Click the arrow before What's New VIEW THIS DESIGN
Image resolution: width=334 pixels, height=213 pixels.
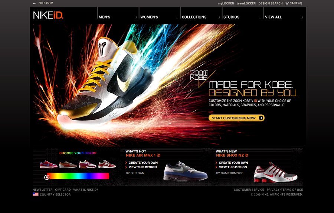[217, 167]
